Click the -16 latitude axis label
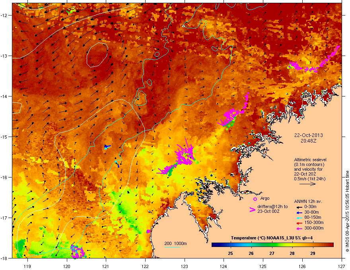Screen dimensions: 350x270 coord(4,177)
